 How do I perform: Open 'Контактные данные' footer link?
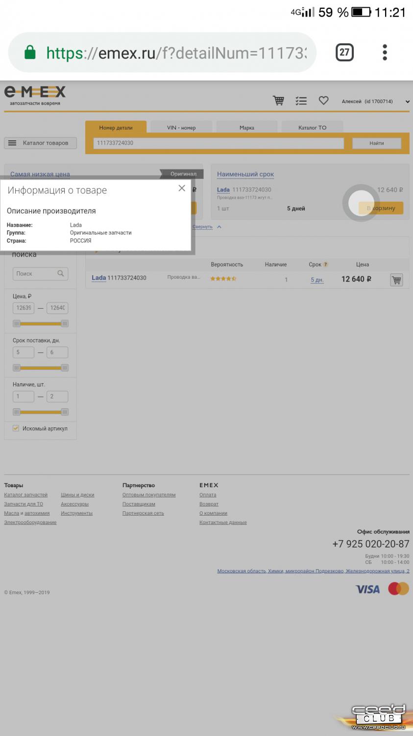click(x=223, y=523)
